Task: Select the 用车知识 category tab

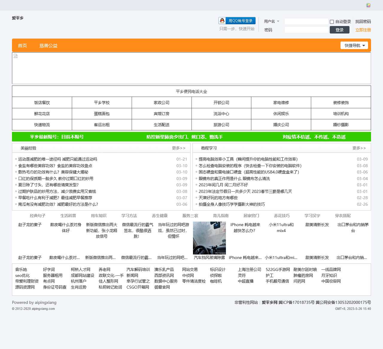Action: (99, 216)
